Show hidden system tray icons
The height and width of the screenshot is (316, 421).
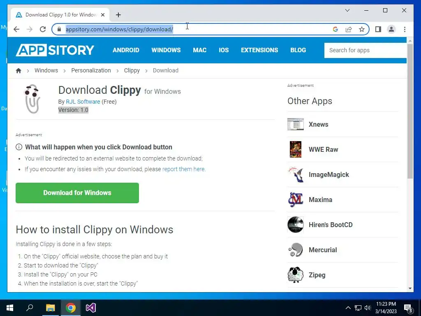coord(348,308)
